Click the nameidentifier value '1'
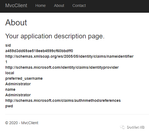Viewport: 149px width, 133px height. (6, 62)
